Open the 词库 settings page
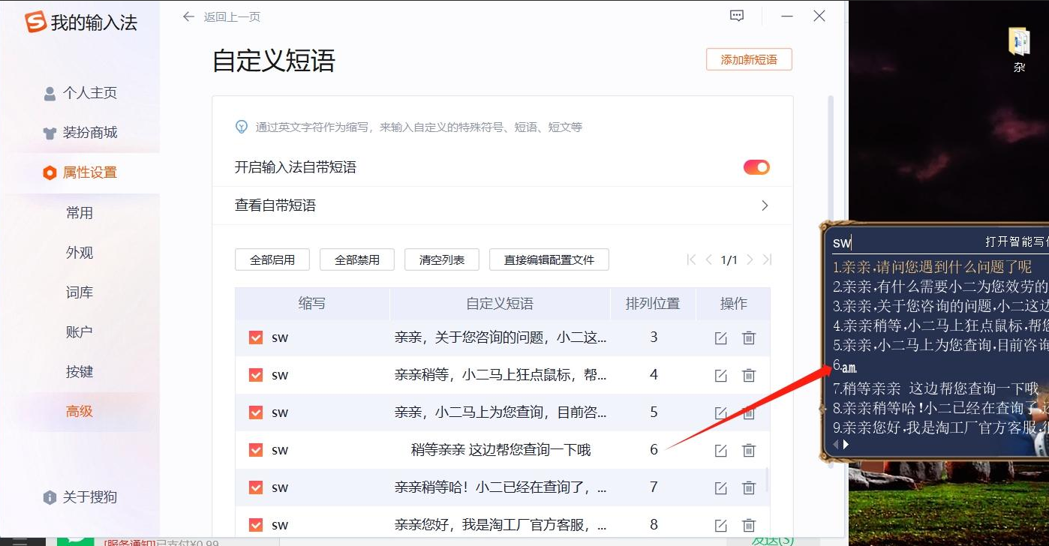The width and height of the screenshot is (1049, 546). point(80,292)
